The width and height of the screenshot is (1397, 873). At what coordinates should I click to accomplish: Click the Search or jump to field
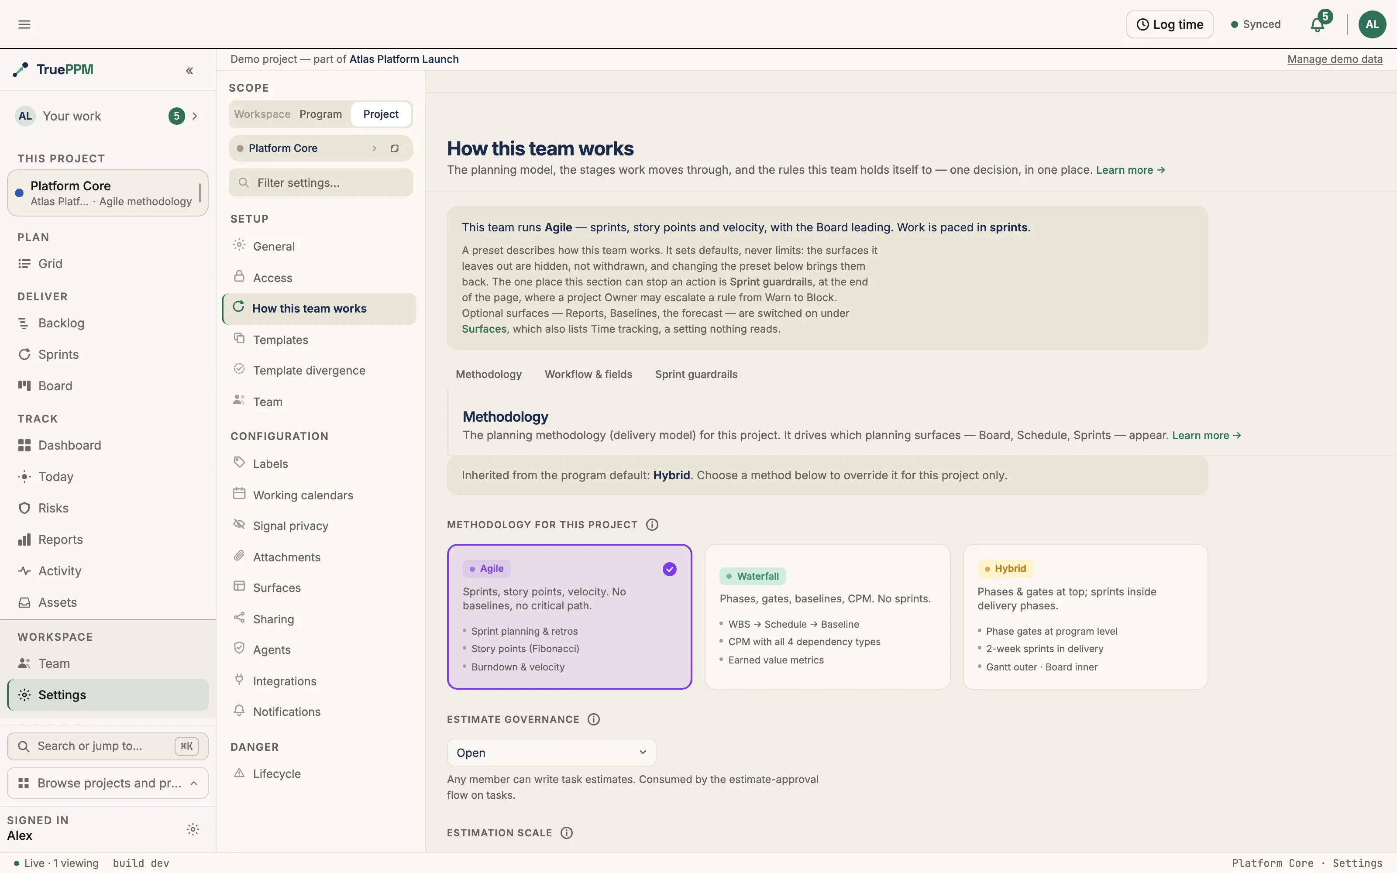[108, 746]
